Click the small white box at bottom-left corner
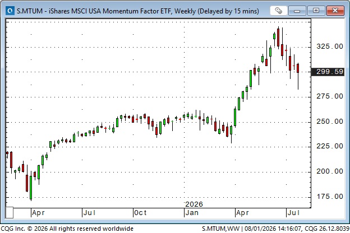 10,212
